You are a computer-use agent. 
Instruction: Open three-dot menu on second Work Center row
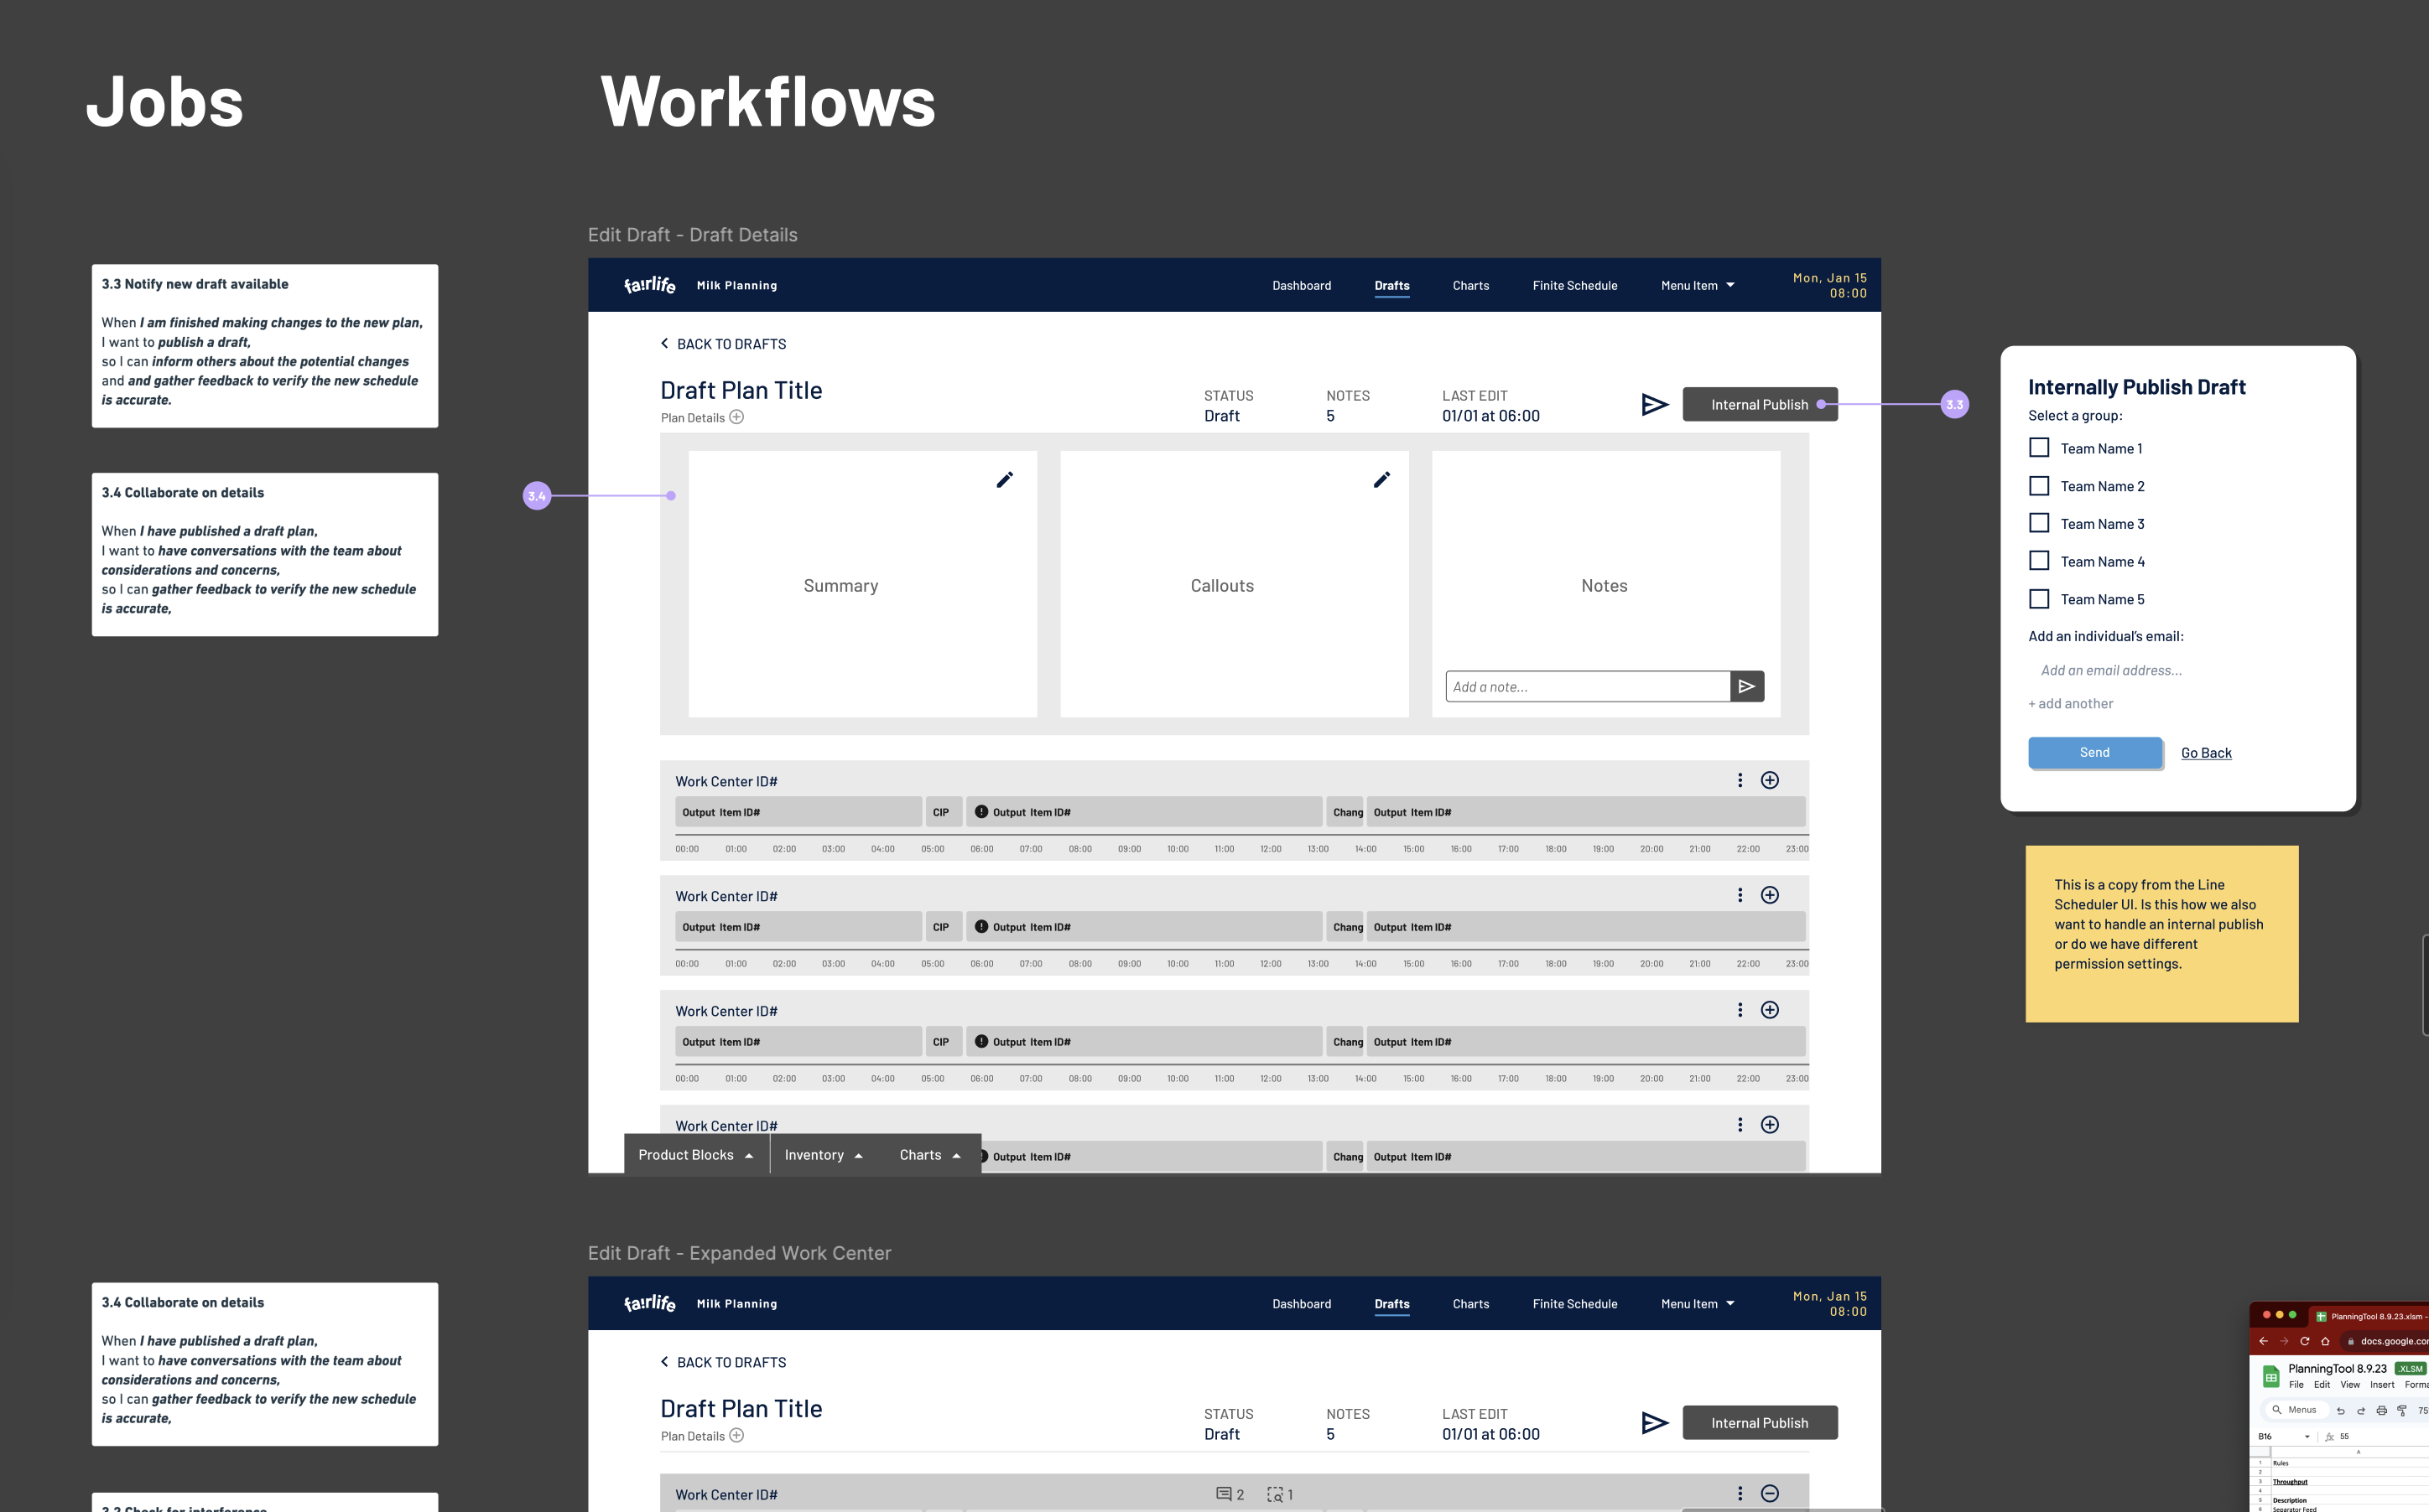click(1740, 895)
